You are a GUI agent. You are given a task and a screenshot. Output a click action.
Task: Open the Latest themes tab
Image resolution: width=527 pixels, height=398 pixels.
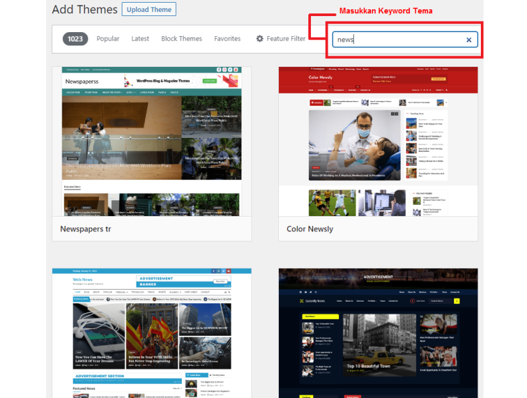[x=140, y=39]
